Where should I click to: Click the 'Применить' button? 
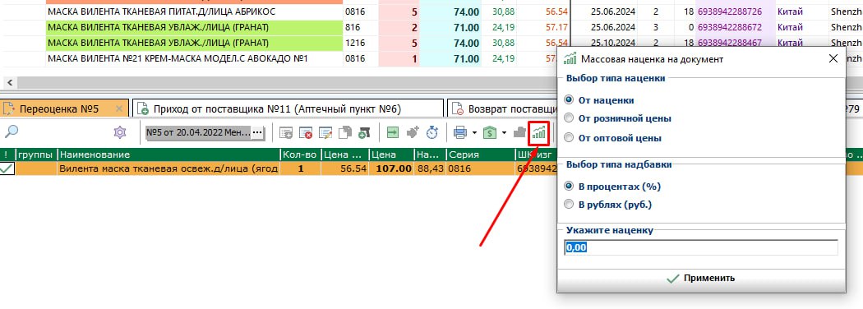701,278
